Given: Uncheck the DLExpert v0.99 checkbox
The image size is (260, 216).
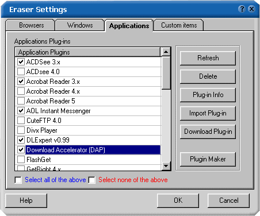Looking at the screenshot, I should tap(21, 140).
